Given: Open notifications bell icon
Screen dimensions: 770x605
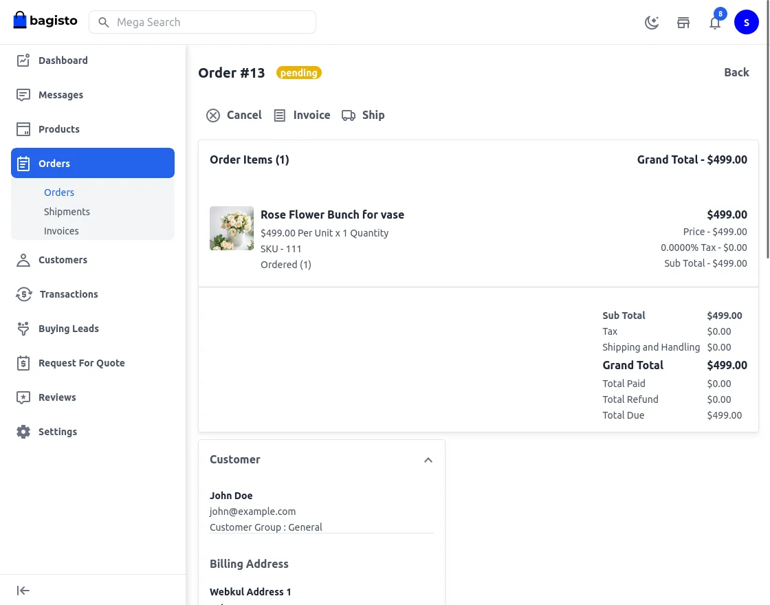Looking at the screenshot, I should point(715,23).
